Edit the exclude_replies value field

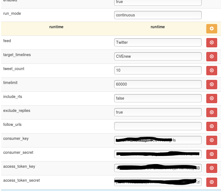158,112
